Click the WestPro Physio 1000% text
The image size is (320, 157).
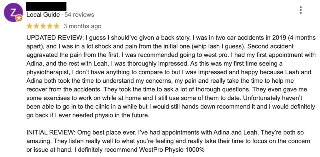(172, 150)
